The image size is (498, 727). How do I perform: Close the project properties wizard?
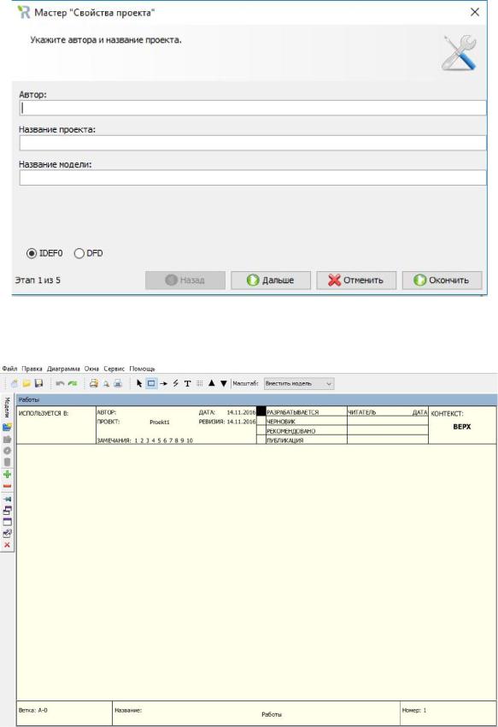pyautogui.click(x=475, y=12)
